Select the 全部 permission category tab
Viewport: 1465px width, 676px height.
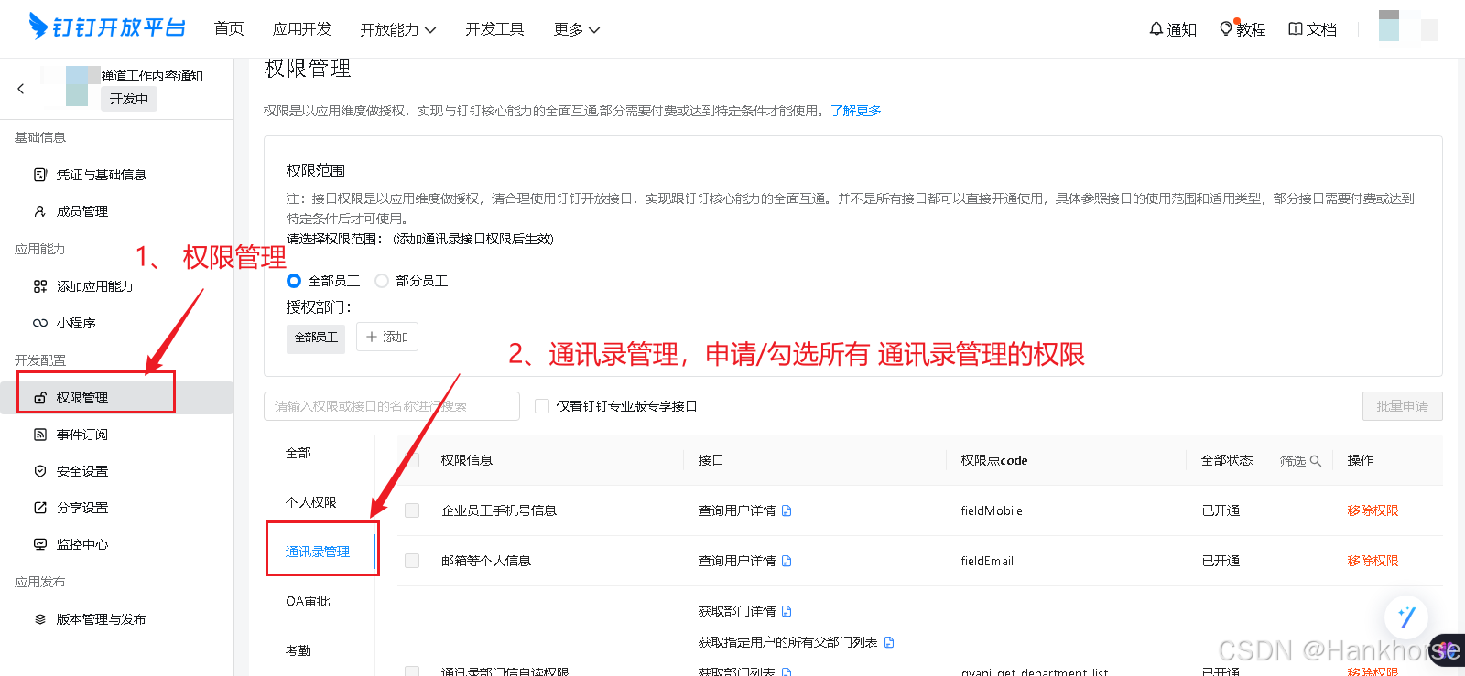(x=298, y=453)
